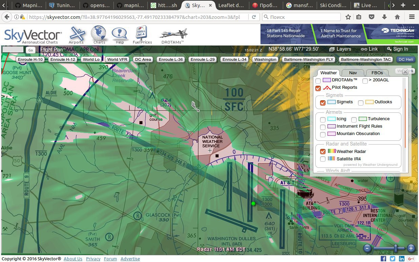Screen dimensions: 419x262
Task: Enable the Satellite IR4 checkbox
Action: coord(323,159)
